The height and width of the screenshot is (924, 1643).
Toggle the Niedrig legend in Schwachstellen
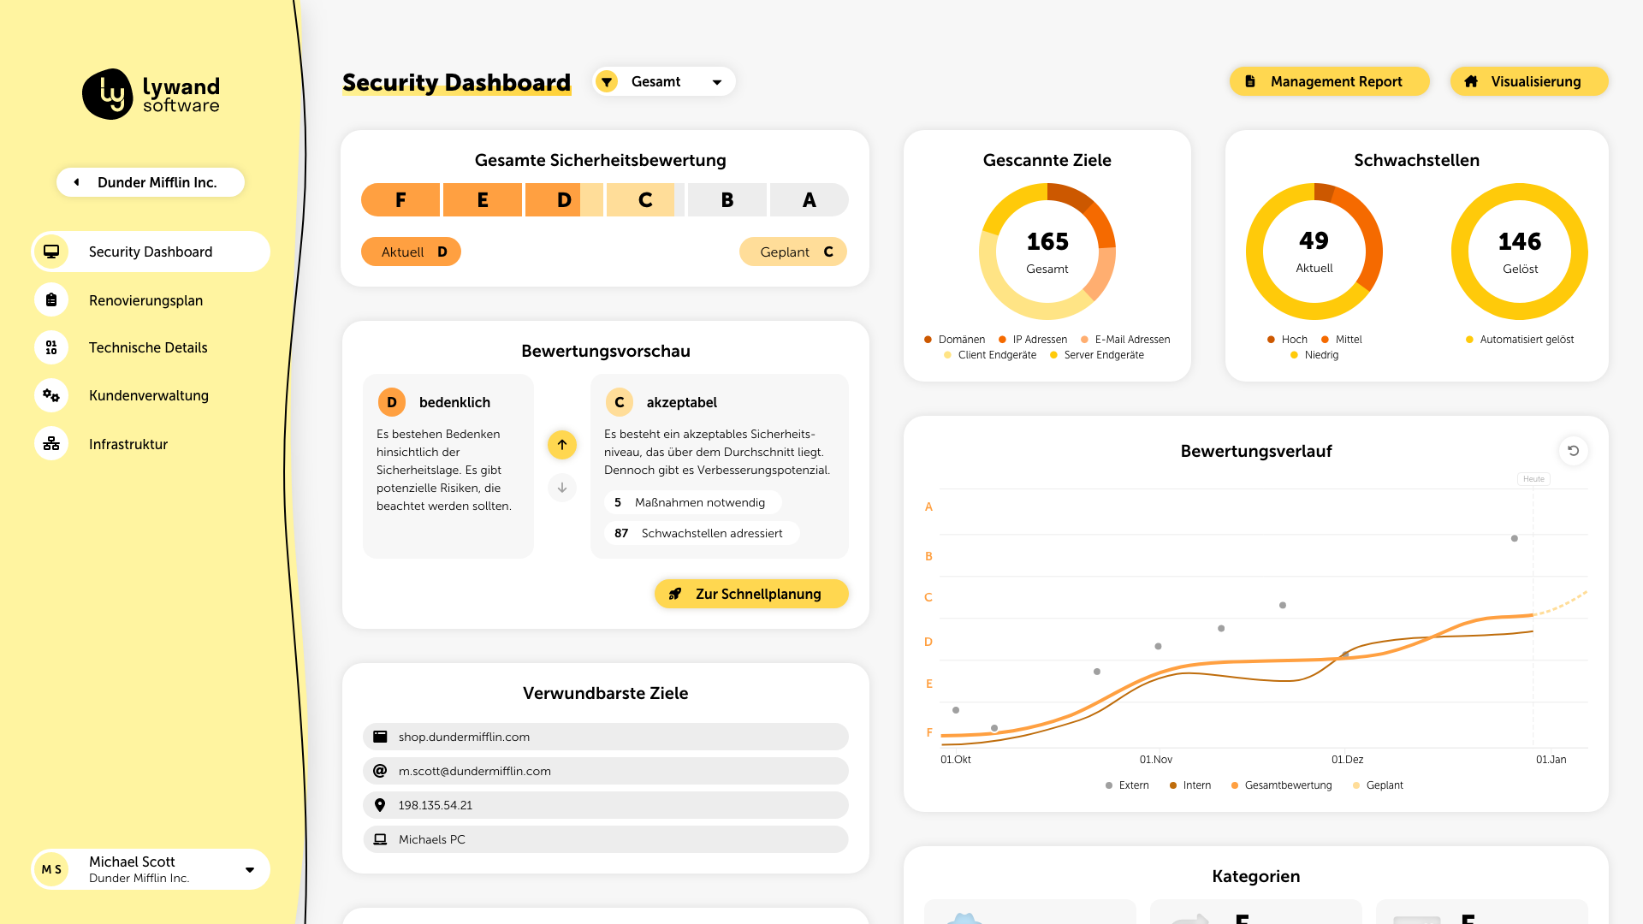[x=1314, y=355]
